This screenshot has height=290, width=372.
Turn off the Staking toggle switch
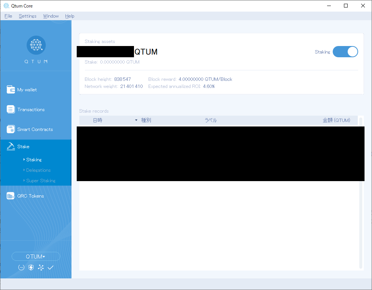(345, 52)
